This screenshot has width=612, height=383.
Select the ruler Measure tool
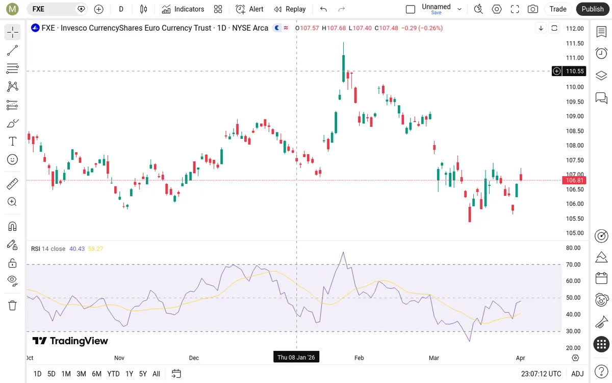[13, 183]
